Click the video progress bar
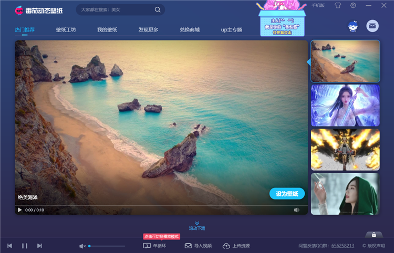The height and width of the screenshot is (253, 394). 161,205
